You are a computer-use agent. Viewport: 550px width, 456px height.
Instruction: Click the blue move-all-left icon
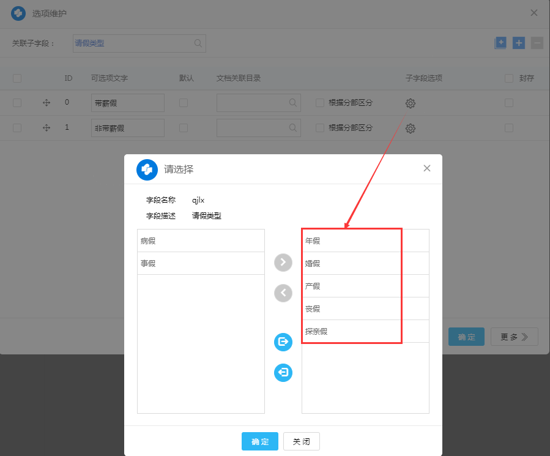(x=283, y=372)
